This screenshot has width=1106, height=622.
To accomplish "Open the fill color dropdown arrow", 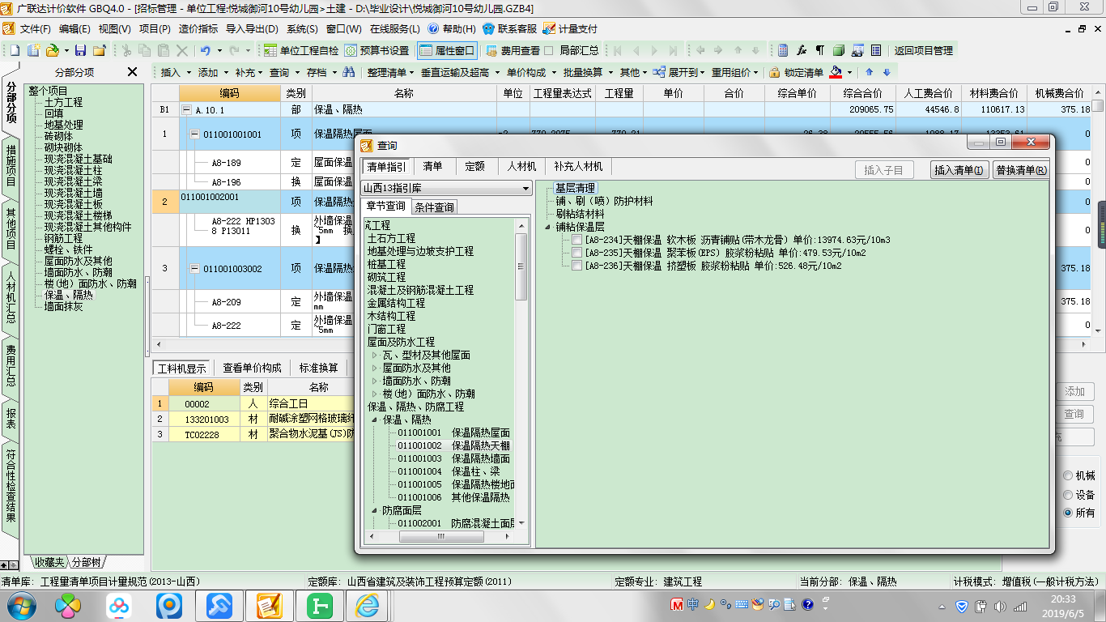I will [x=849, y=72].
